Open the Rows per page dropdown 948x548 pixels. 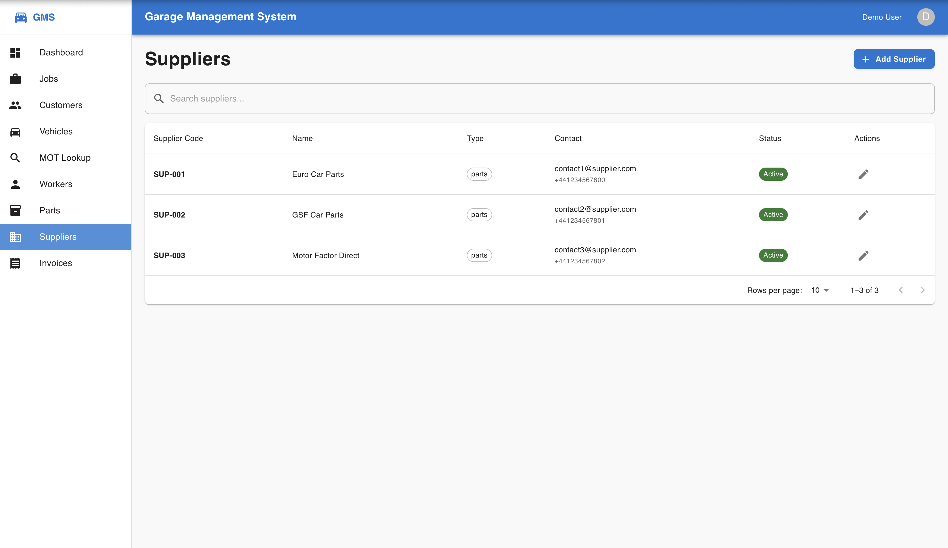pos(819,290)
